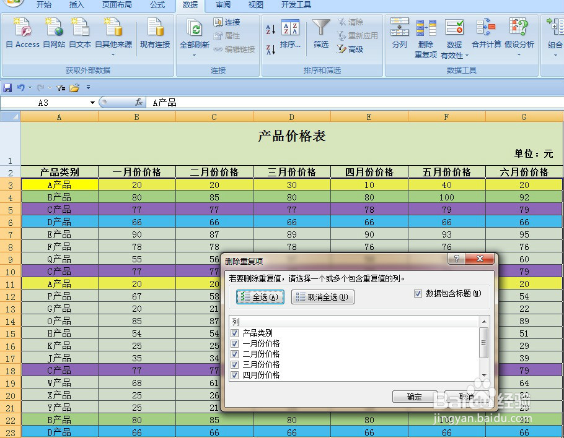Select the Text to Columns (分列) tool
Screen dimensions: 564x438
click(x=399, y=34)
